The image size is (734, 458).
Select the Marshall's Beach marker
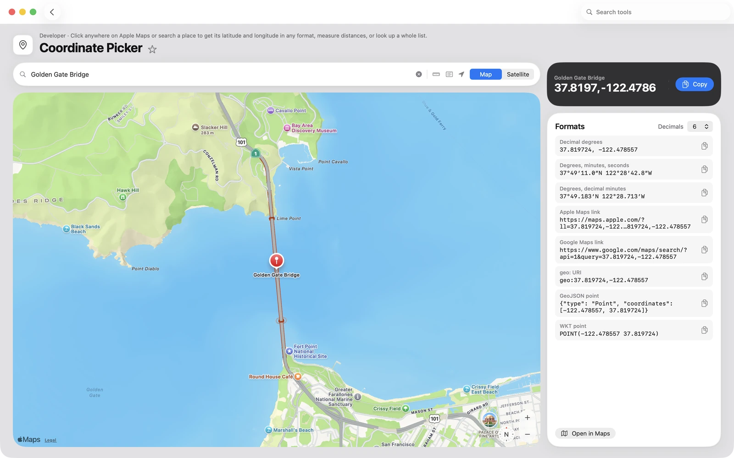pyautogui.click(x=269, y=430)
